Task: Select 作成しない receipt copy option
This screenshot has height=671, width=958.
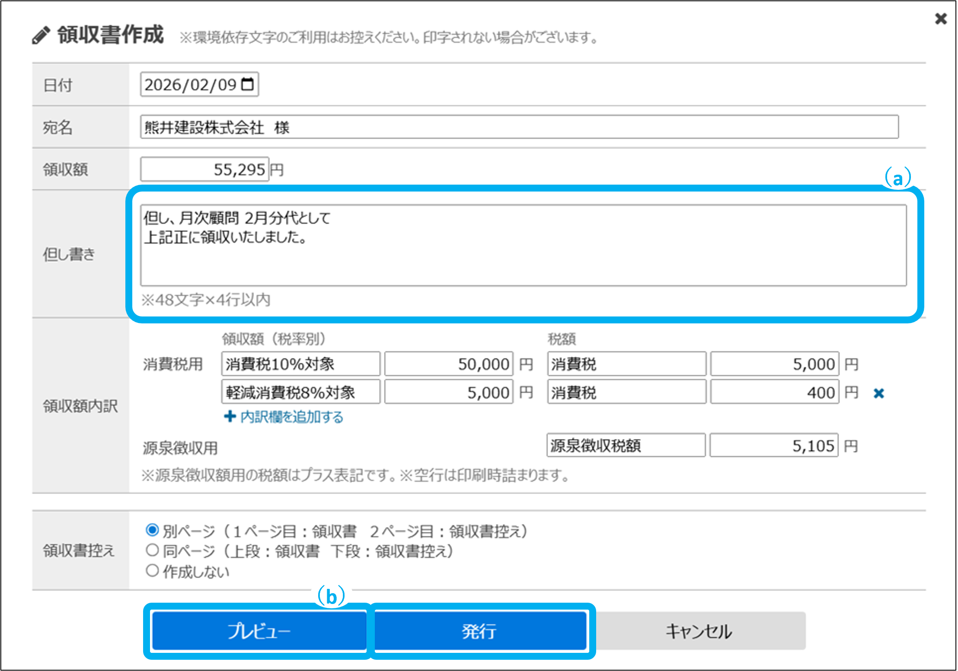Action: tap(152, 570)
